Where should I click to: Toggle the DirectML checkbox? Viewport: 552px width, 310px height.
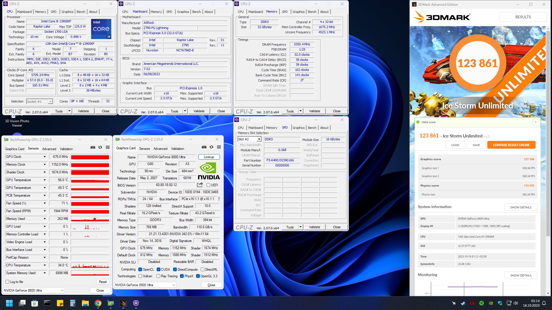click(x=202, y=270)
